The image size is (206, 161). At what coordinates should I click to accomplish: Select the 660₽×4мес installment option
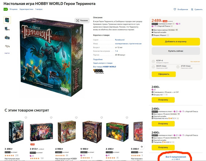pyautogui.click(x=153, y=67)
